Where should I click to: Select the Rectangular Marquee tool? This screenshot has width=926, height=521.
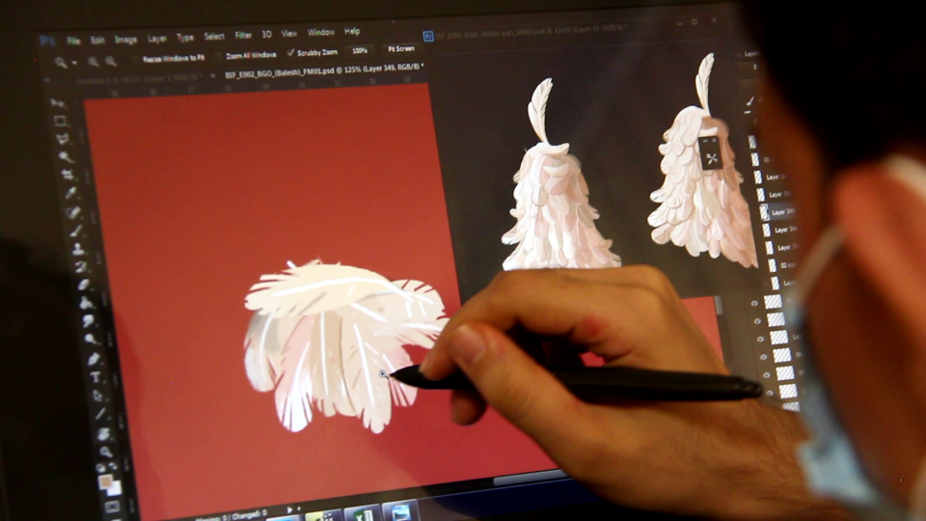[60, 122]
